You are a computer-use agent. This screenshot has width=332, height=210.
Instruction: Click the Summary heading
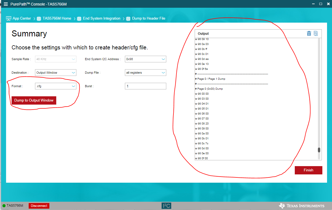pos(29,34)
